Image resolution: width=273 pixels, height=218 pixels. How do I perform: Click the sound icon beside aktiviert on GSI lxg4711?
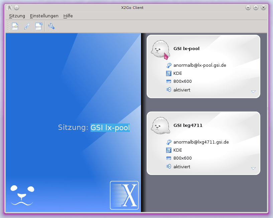(169, 166)
